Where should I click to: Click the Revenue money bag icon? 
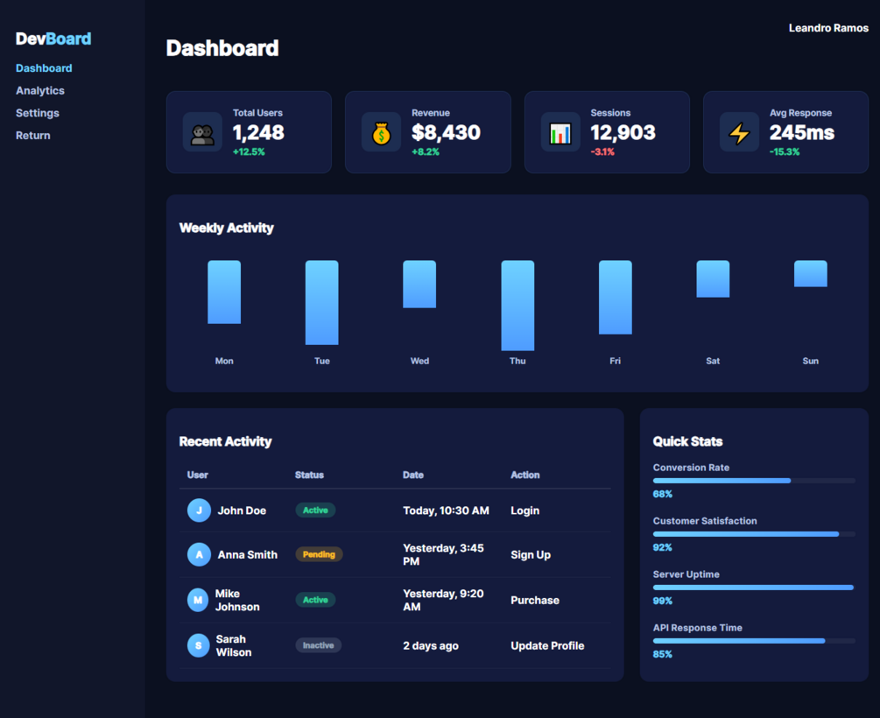[x=381, y=132]
